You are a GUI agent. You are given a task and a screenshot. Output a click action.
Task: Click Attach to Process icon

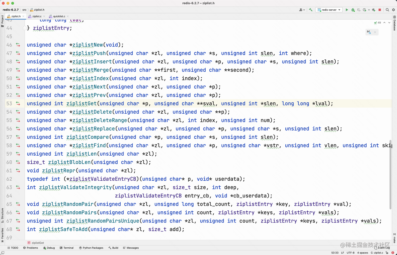[374, 10]
